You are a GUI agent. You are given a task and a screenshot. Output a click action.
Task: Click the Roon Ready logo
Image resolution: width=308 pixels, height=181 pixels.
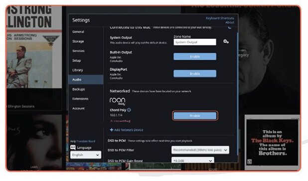click(117, 101)
